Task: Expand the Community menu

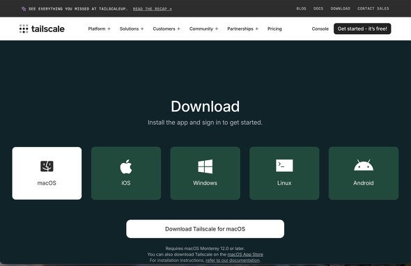Action: point(203,29)
